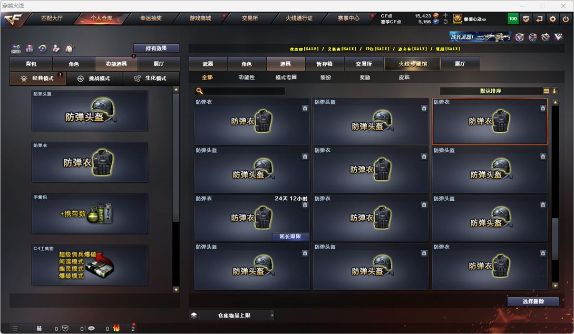Toggle lock on 24天 12小时 防弹衣 item
Viewport: 574px width, 334px height.
(x=305, y=205)
